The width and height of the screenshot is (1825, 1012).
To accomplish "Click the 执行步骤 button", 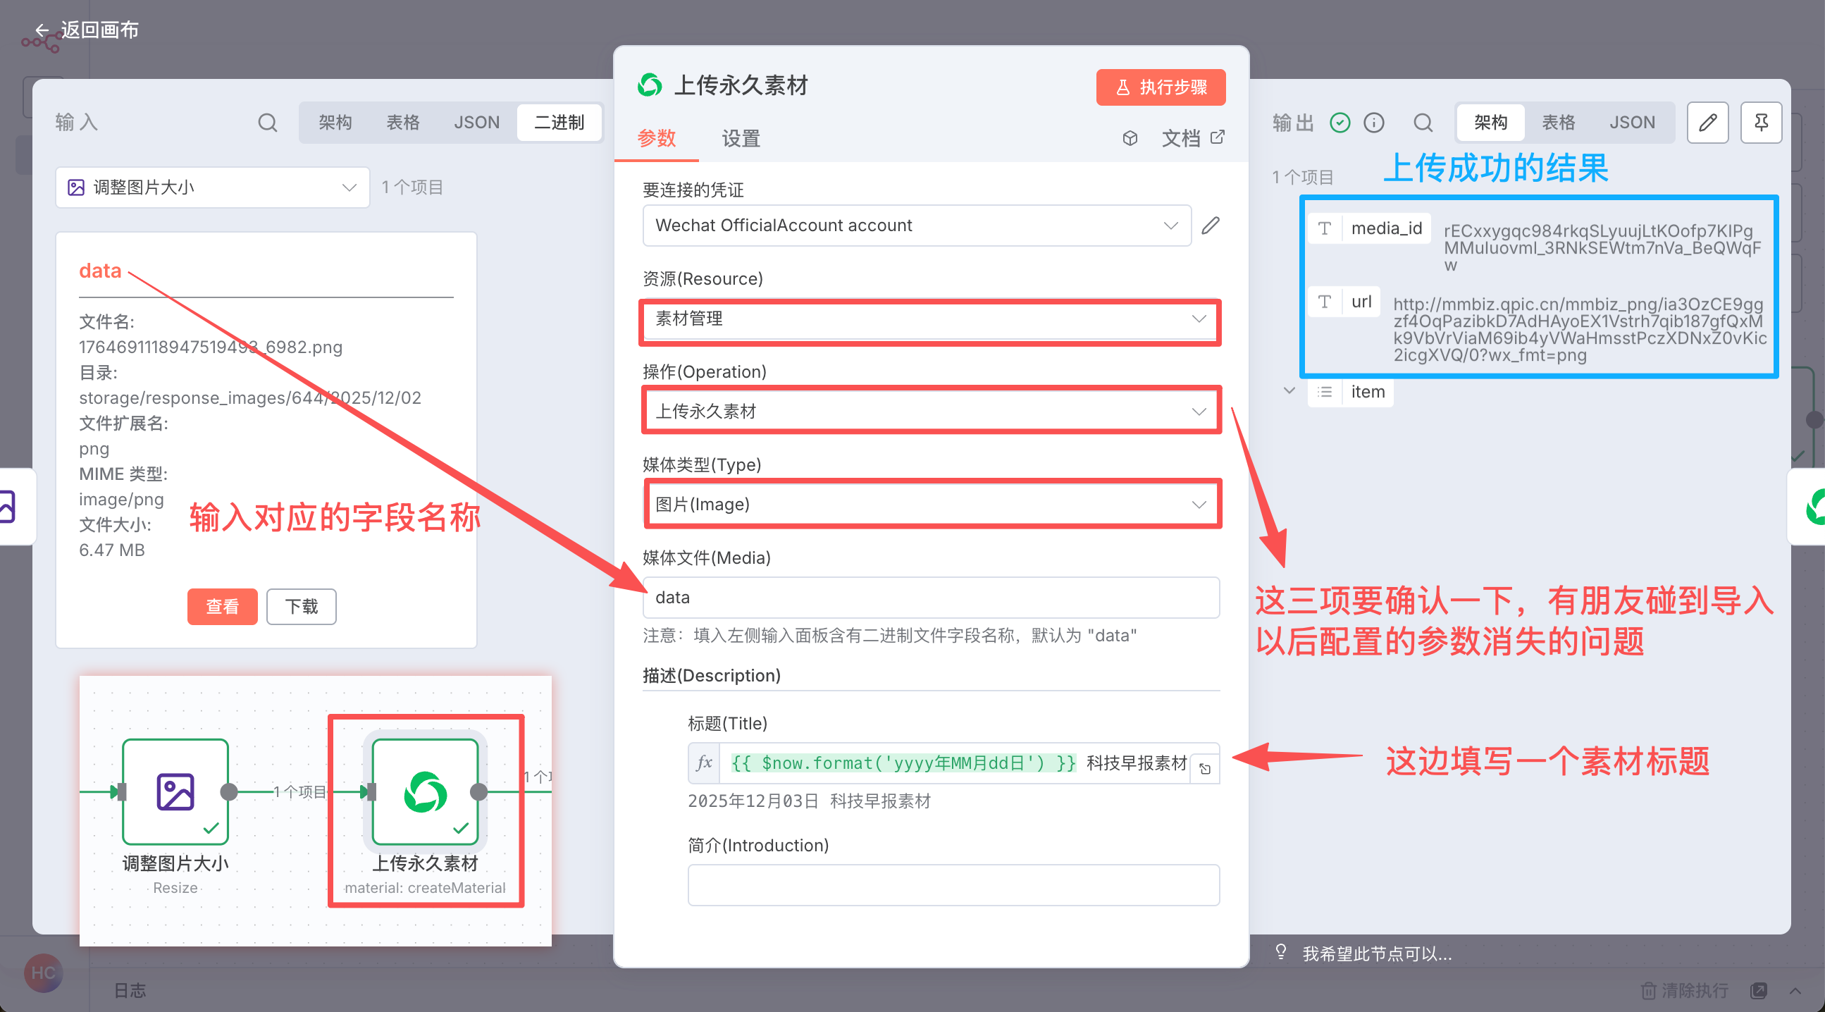I will pyautogui.click(x=1161, y=87).
